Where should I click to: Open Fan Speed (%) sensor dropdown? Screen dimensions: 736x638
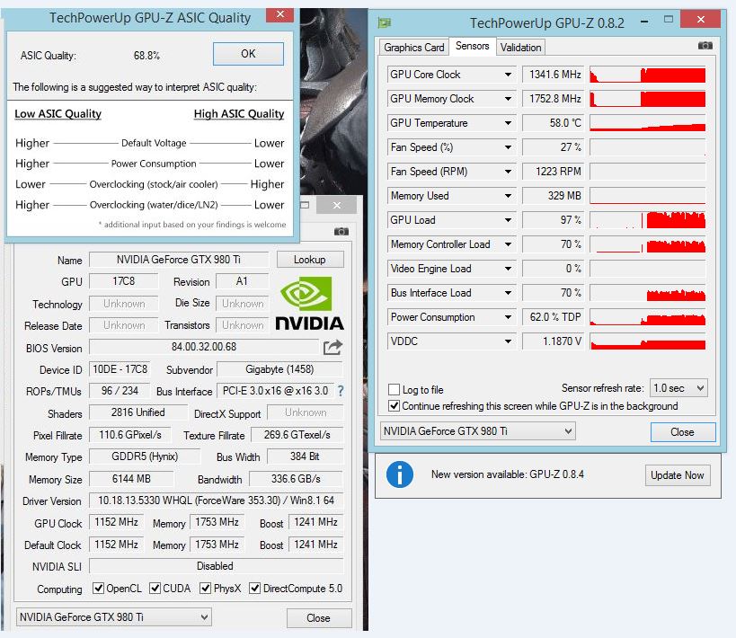(508, 147)
